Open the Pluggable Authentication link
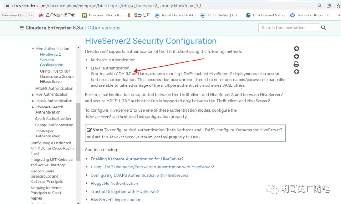The image size is (341, 204). click(x=114, y=184)
